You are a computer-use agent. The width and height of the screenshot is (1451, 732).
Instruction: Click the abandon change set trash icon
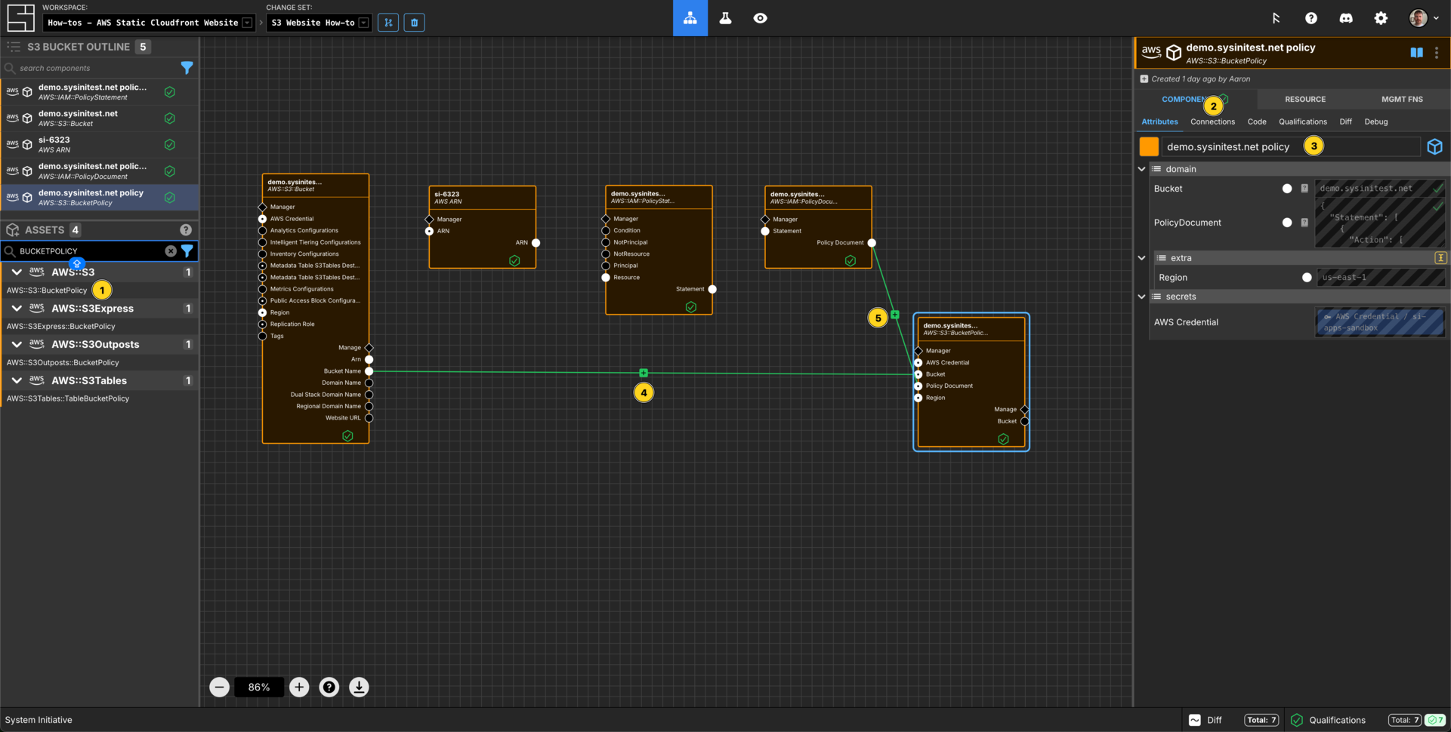click(x=414, y=23)
